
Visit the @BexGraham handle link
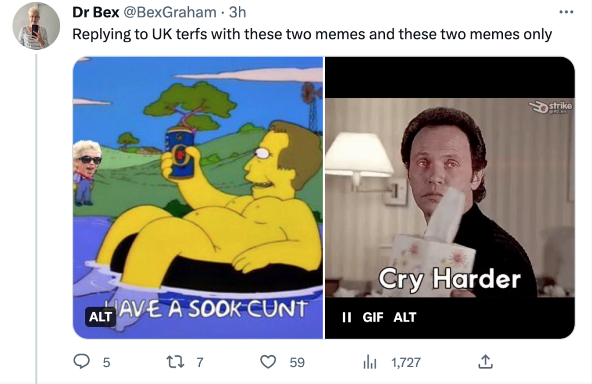click(x=170, y=13)
